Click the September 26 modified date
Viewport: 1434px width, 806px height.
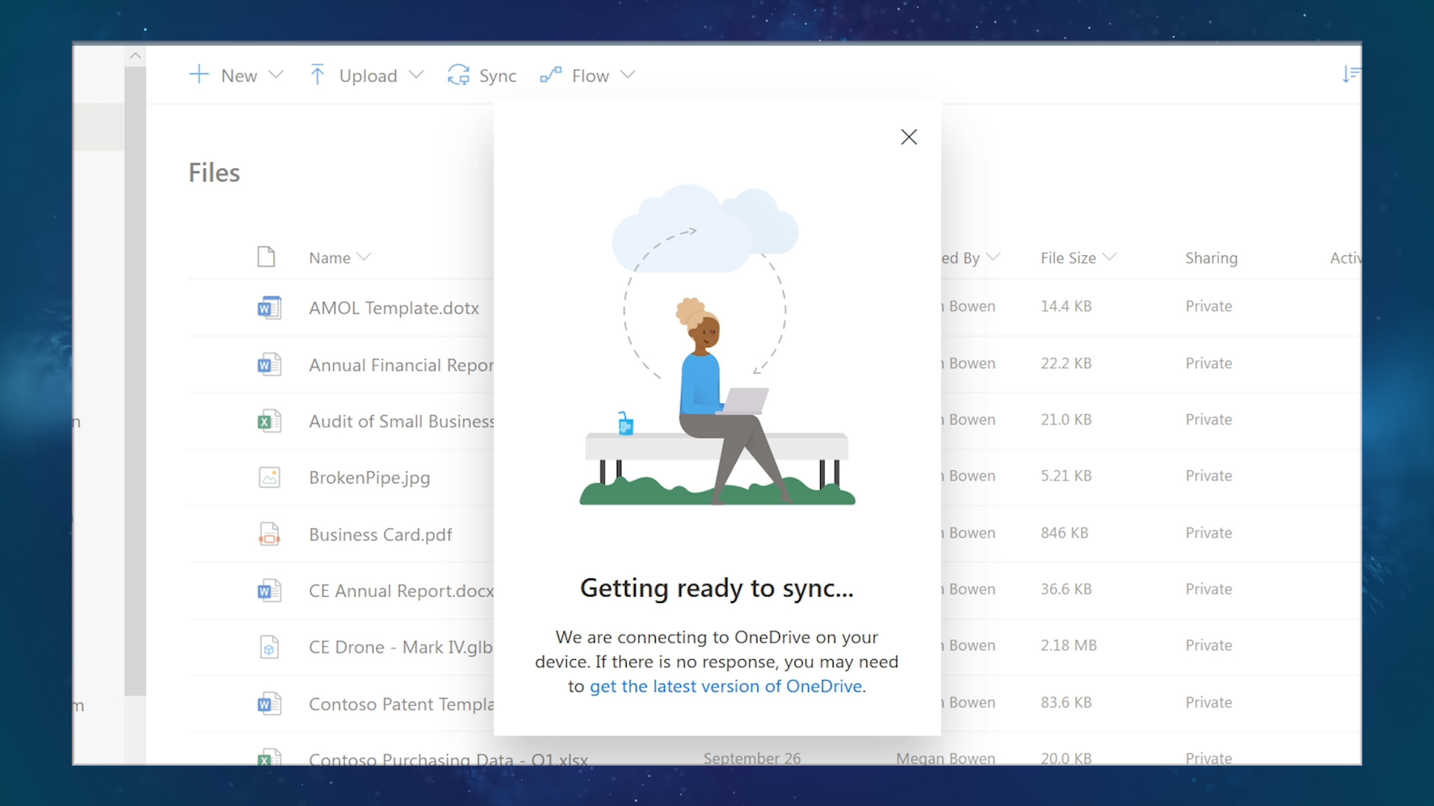click(x=752, y=757)
